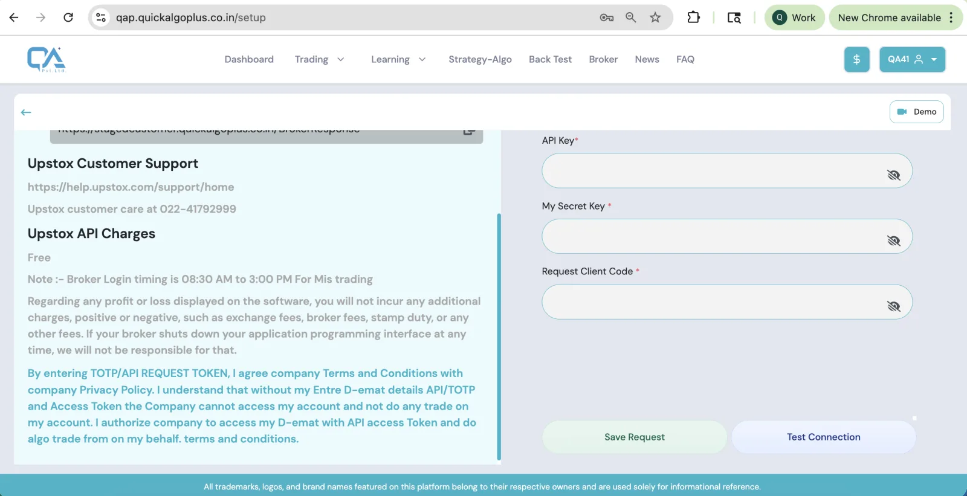
Task: Click the teal back arrow on setup panel
Action: click(x=26, y=112)
